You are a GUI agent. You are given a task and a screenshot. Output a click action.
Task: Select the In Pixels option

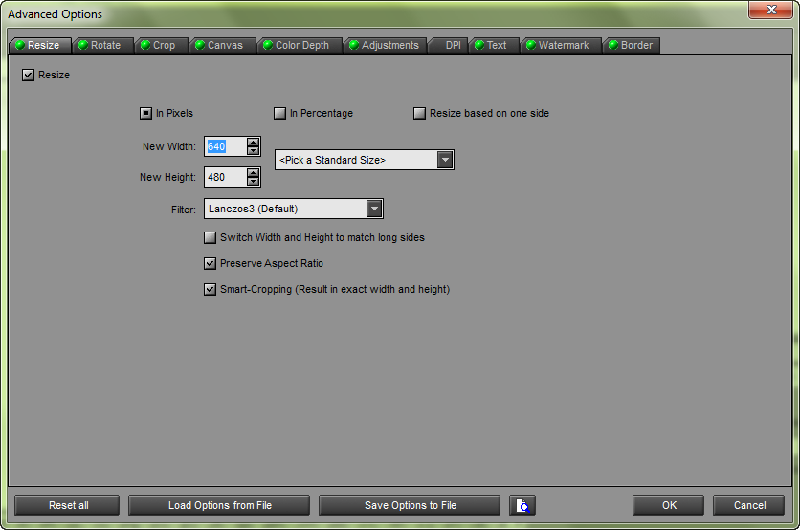click(145, 113)
